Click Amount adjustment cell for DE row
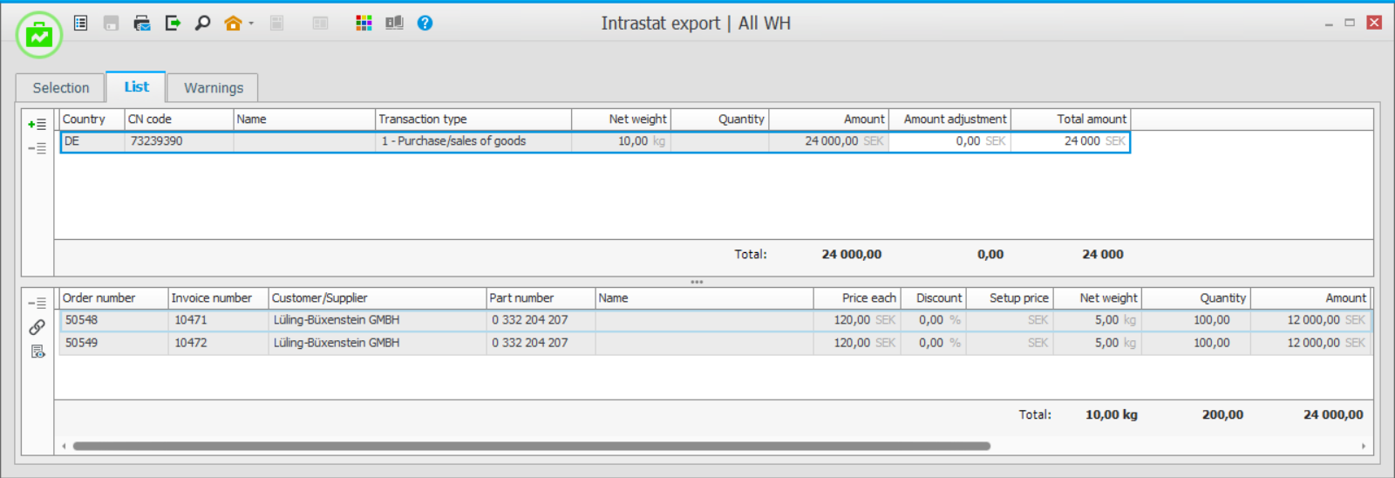The width and height of the screenshot is (1395, 478). tap(949, 141)
